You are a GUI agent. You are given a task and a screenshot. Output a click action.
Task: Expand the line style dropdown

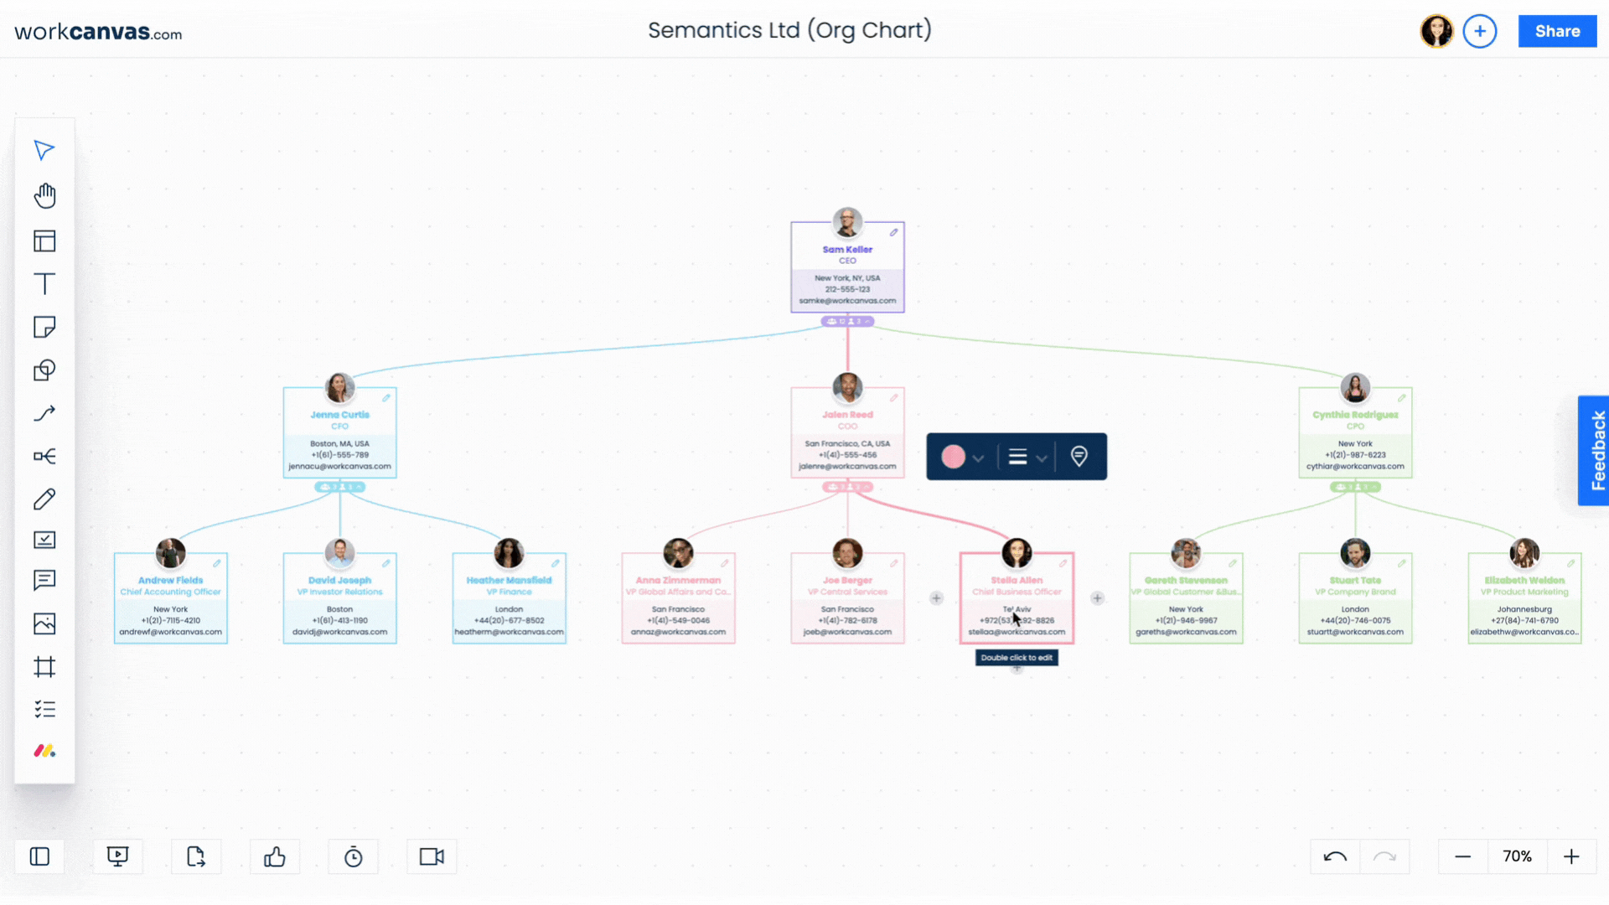point(1039,457)
